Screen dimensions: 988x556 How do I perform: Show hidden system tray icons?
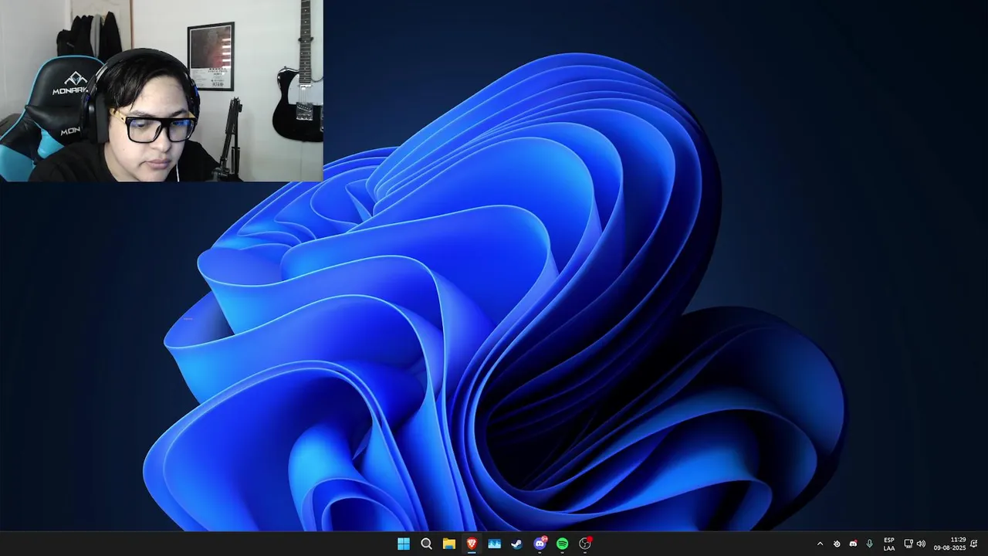[820, 544]
